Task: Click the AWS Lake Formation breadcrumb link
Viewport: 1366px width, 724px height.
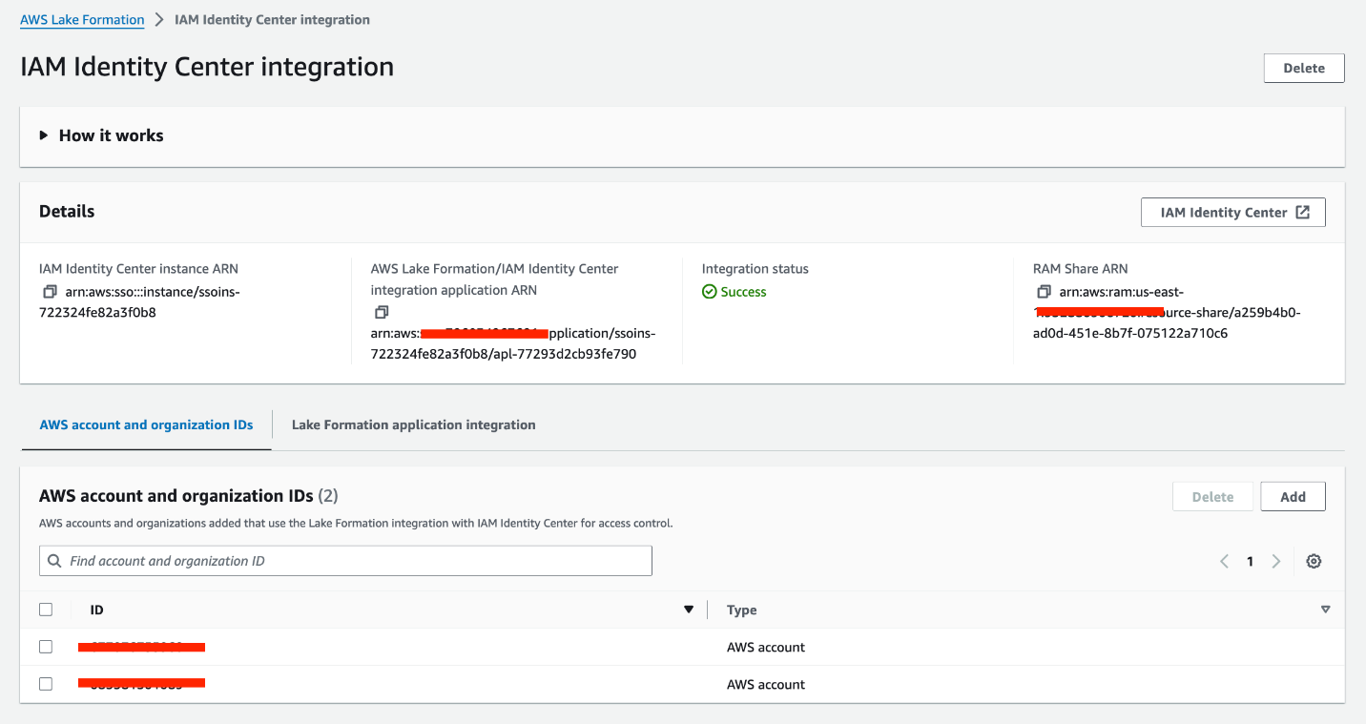Action: click(x=82, y=19)
